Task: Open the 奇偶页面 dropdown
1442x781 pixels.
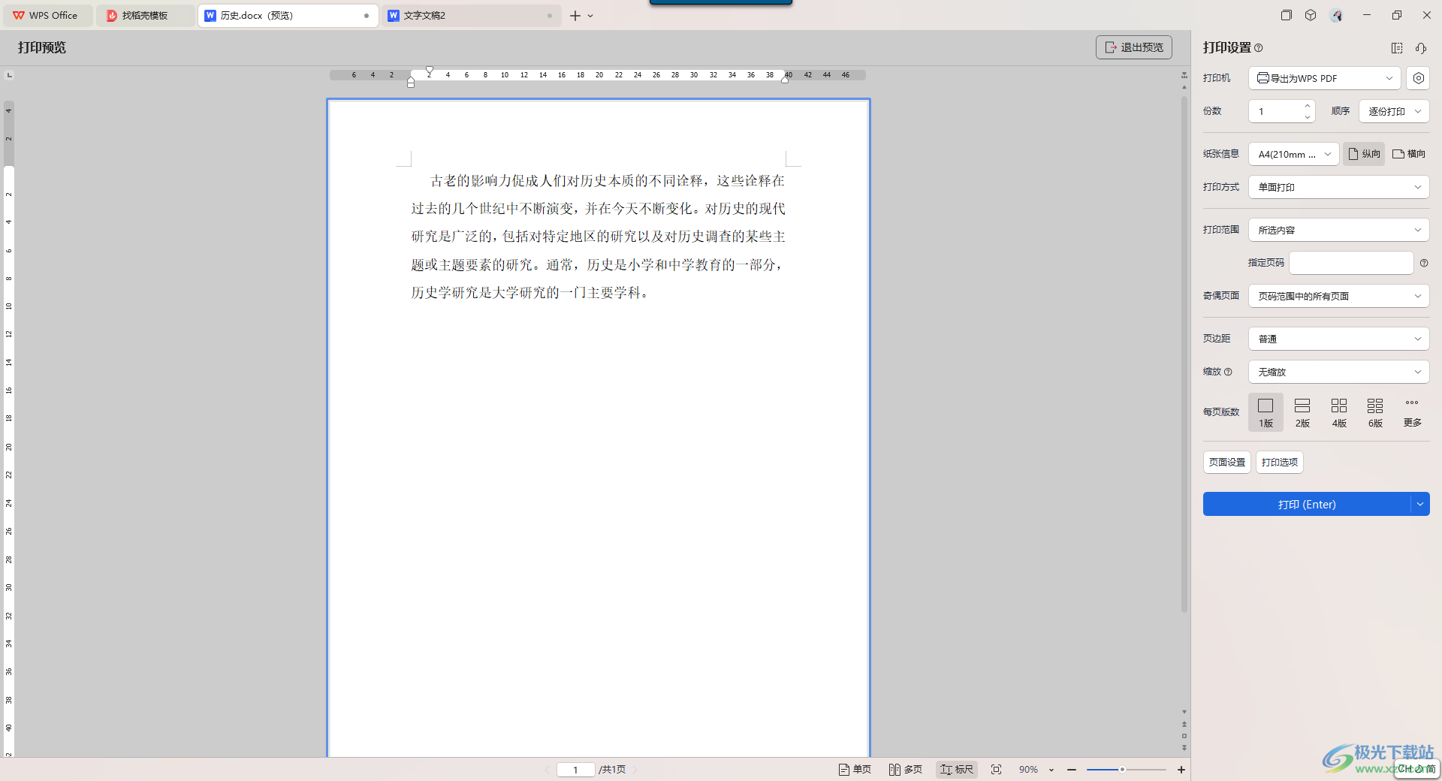Action: coord(1339,296)
